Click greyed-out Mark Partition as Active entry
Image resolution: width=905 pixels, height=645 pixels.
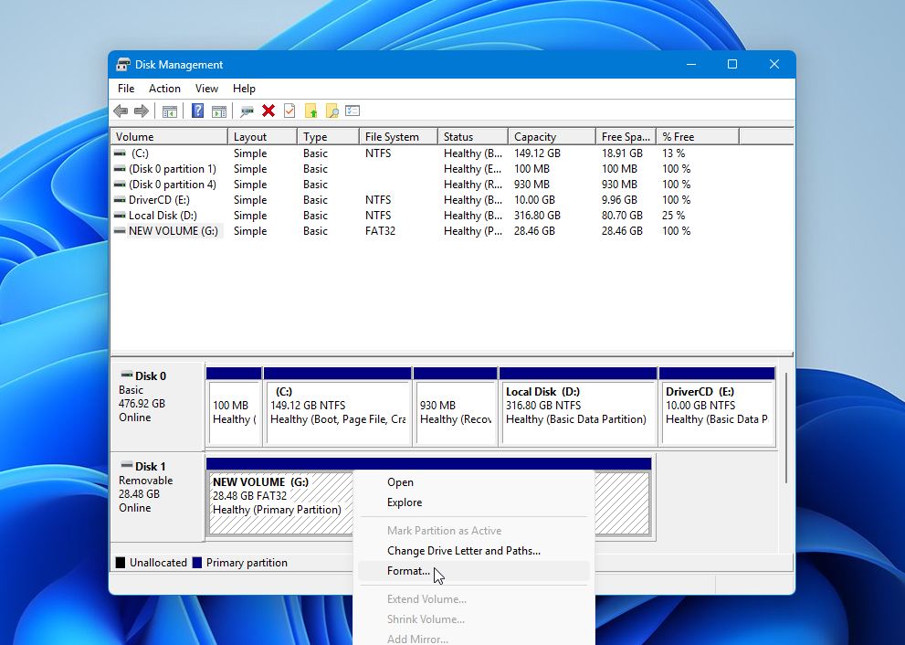[x=474, y=531]
